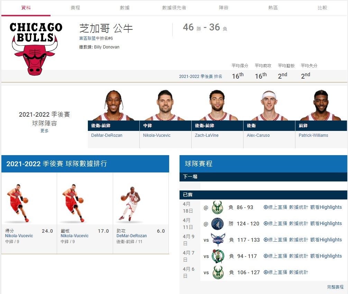Click the team record "46 勝 - 36 負"
This screenshot has height=294, width=348.
click(205, 28)
